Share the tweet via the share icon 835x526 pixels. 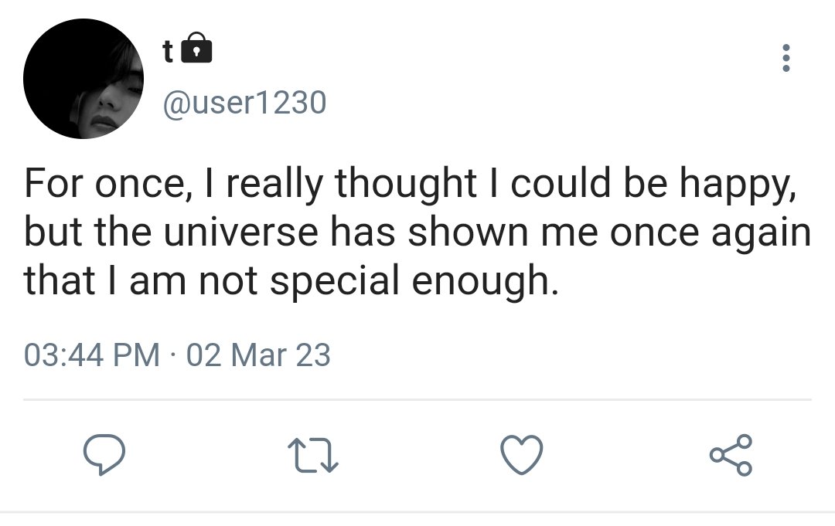(731, 455)
